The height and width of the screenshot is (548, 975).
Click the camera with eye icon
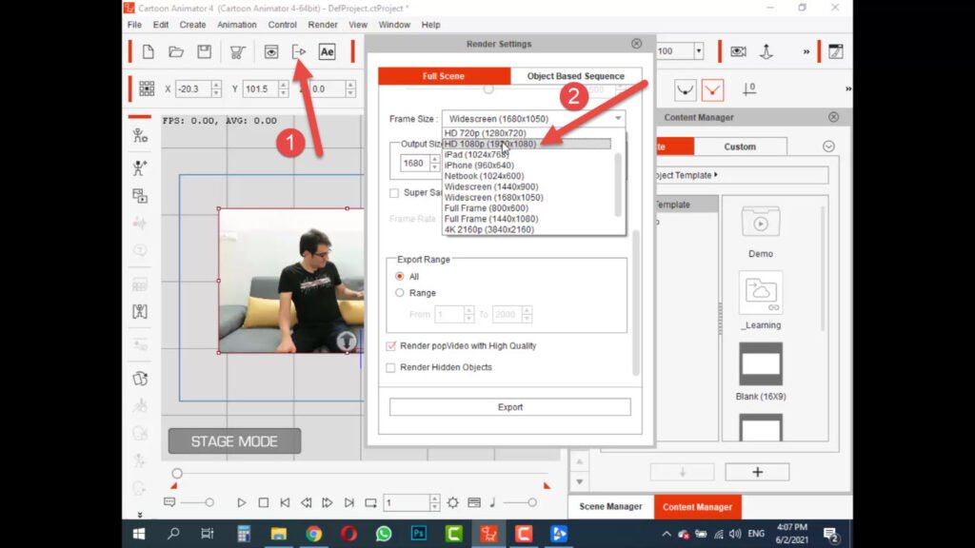pos(738,51)
